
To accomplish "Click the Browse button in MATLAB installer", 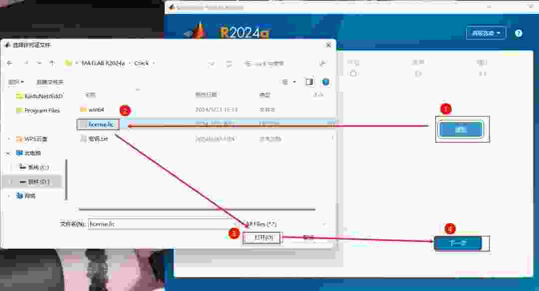I will tap(461, 130).
